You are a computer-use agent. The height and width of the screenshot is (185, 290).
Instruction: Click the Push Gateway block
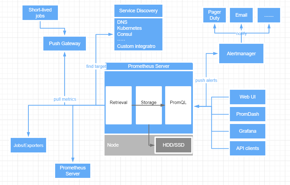click(64, 44)
